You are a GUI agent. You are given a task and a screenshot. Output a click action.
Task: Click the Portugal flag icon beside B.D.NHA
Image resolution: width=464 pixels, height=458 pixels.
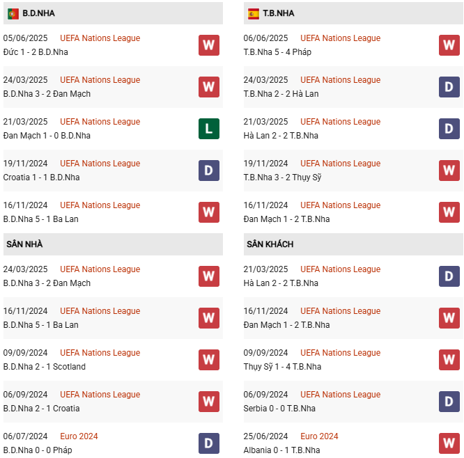click(x=13, y=13)
